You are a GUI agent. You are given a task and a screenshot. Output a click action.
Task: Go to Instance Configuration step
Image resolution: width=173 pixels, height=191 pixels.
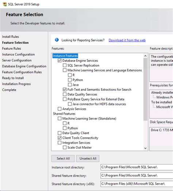coord(18,54)
